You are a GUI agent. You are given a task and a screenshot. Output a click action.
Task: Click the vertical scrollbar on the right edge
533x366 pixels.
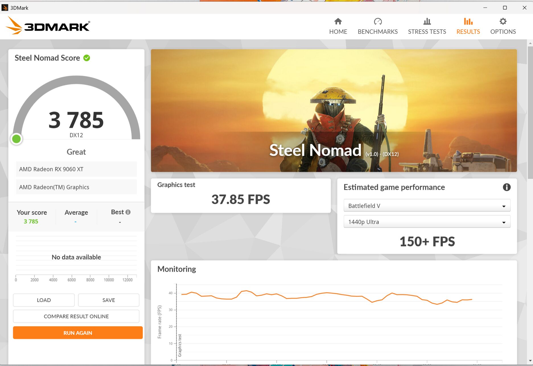530,114
